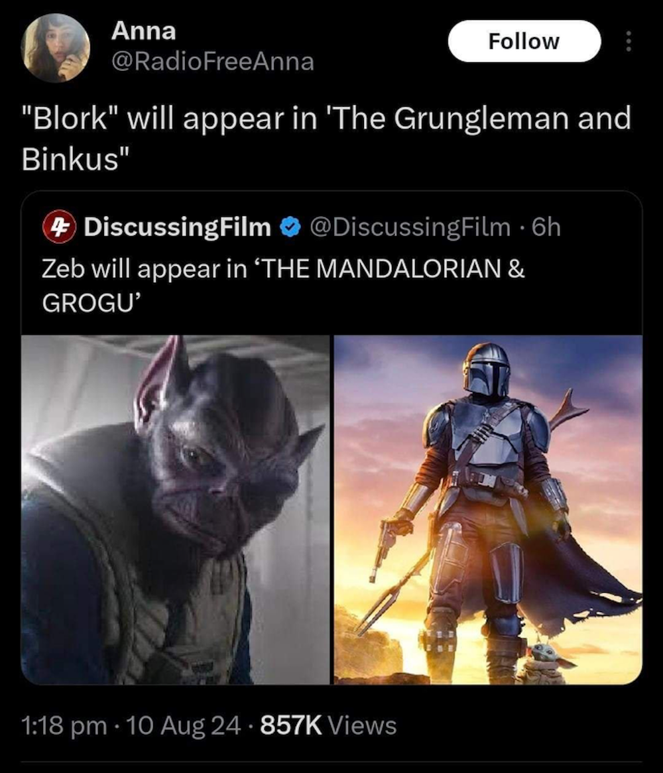The height and width of the screenshot is (773, 663).
Task: Click the Blork tweet text
Action: pos(326,139)
